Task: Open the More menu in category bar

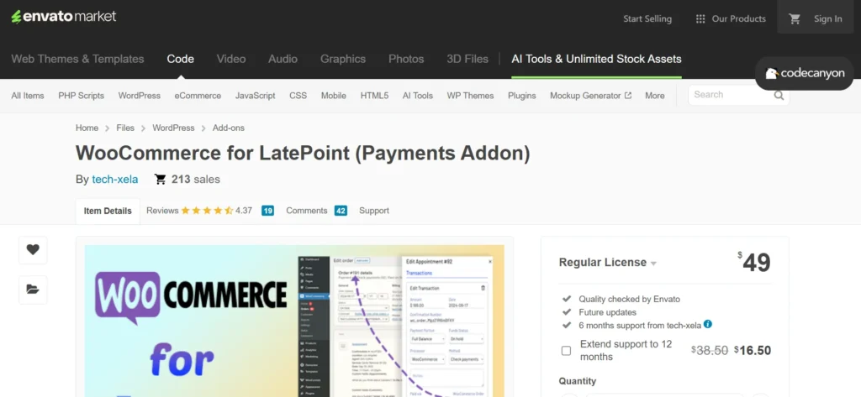Action: (x=654, y=96)
